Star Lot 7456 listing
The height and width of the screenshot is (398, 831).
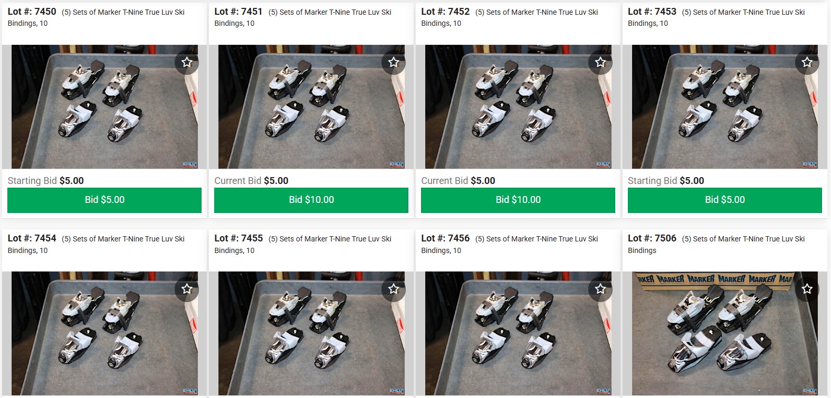[600, 289]
